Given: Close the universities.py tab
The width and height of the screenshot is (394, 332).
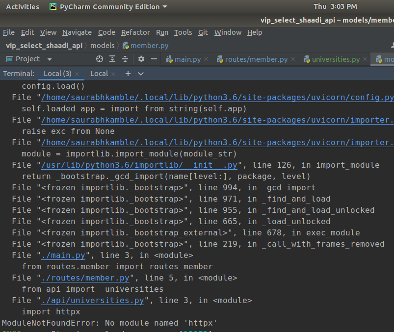Looking at the screenshot, I should [x=365, y=59].
